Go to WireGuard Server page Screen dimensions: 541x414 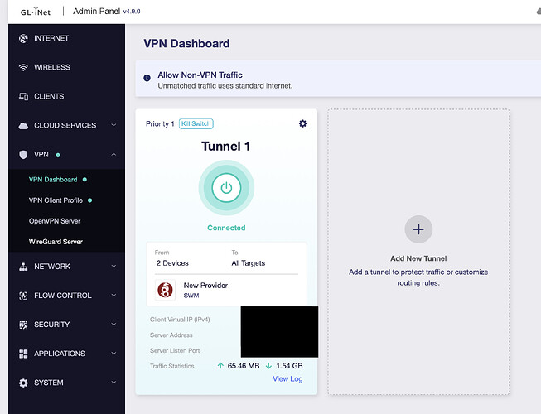56,242
